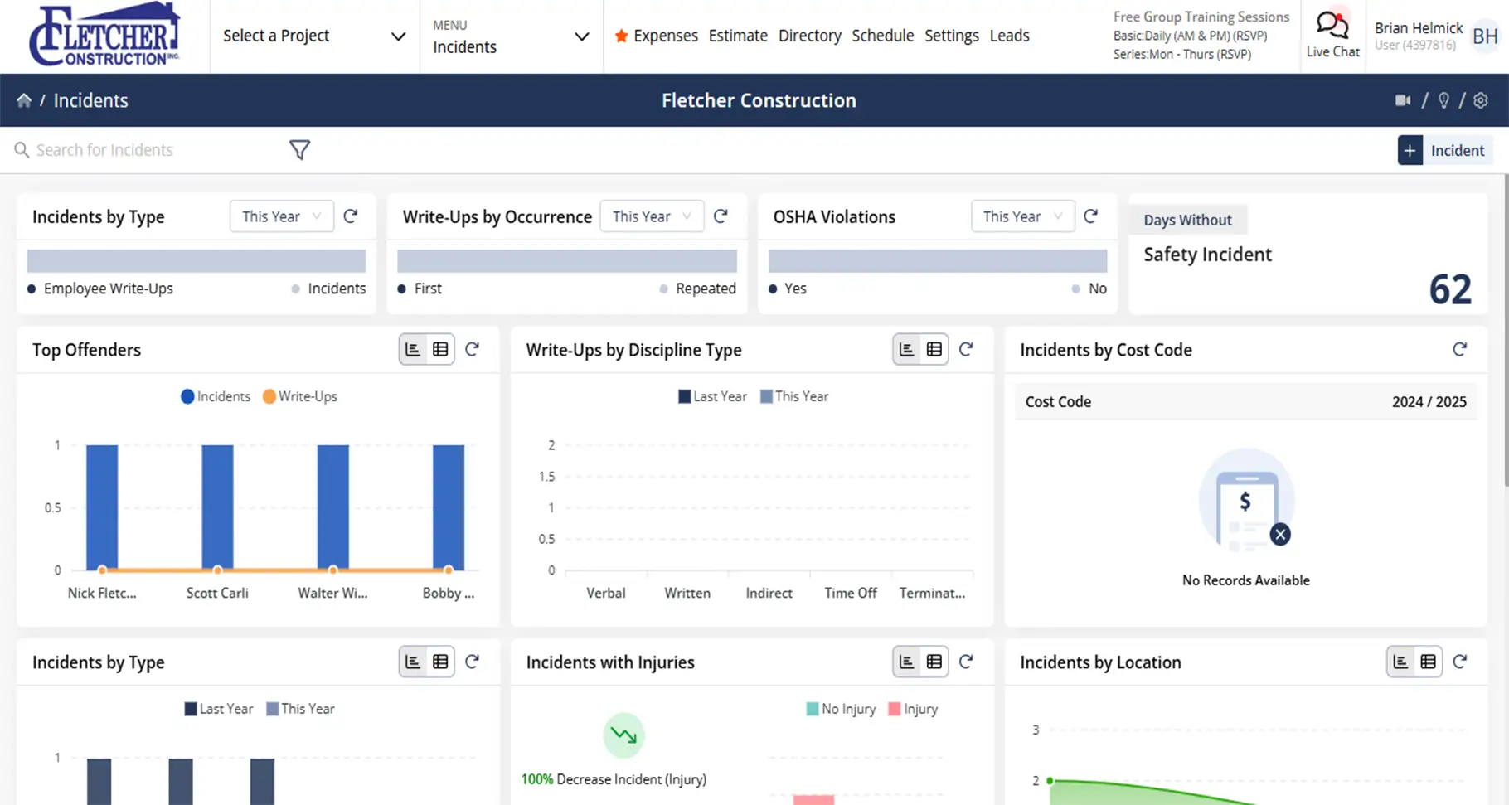Switch Incidents by Location to chart view

[x=1401, y=662]
